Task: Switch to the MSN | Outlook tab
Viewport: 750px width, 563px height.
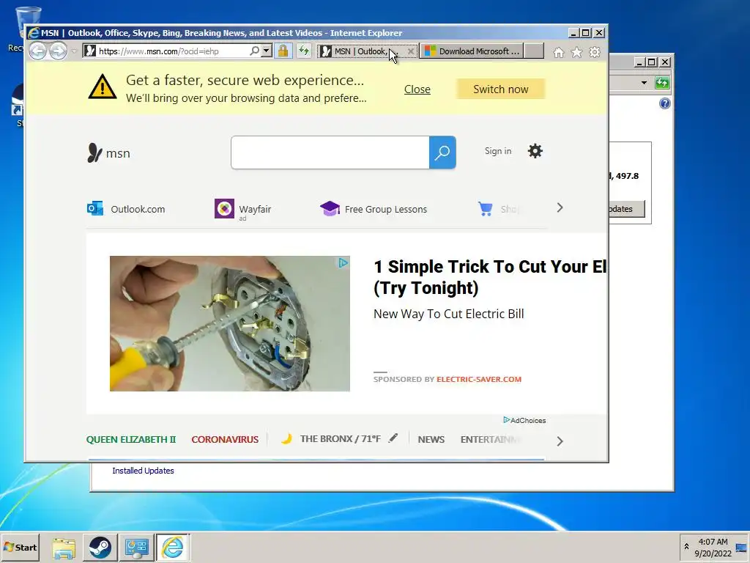Action: [x=360, y=51]
